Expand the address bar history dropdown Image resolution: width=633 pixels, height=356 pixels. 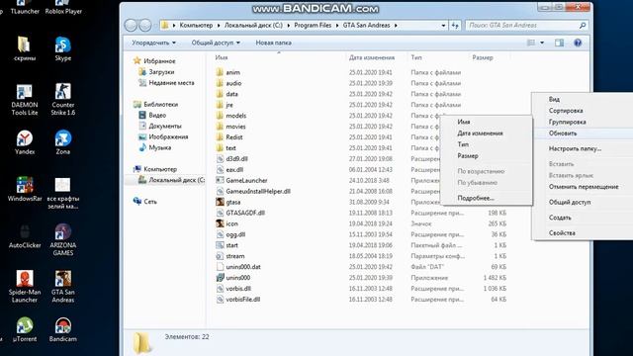click(443, 26)
